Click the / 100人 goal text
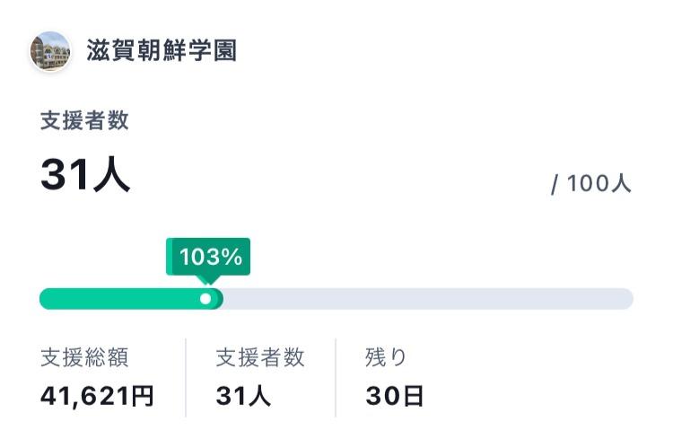This screenshot has width=673, height=448. click(x=591, y=184)
